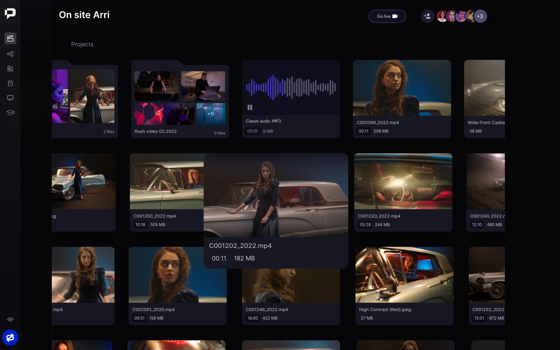The width and height of the screenshot is (560, 350).
Task: Open the folder containing 2 files
Action: (85, 99)
